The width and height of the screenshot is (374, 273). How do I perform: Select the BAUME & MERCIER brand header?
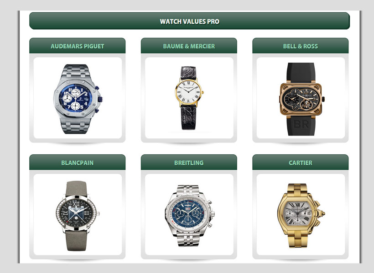point(189,45)
